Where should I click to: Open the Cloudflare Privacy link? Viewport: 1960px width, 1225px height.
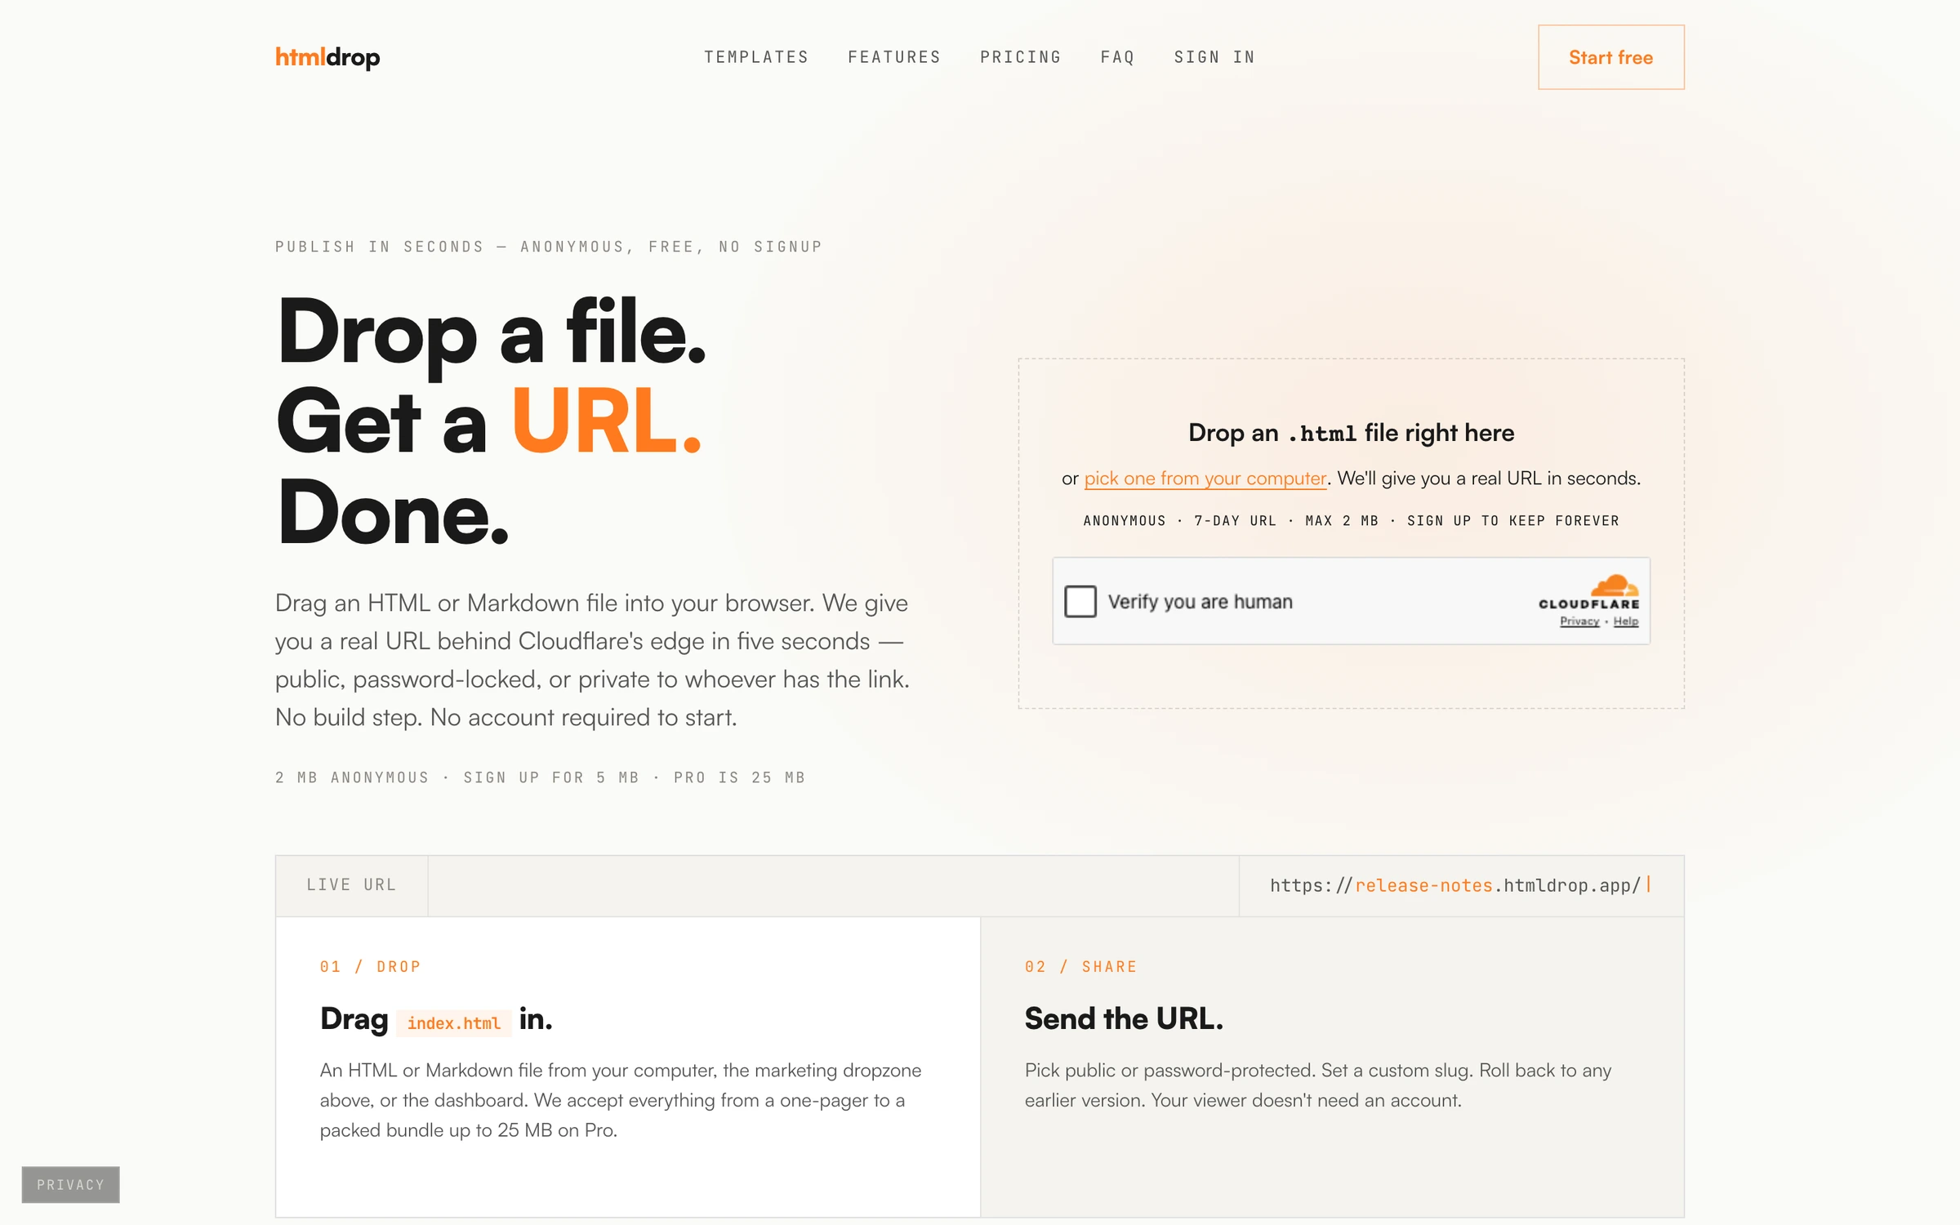1579,621
